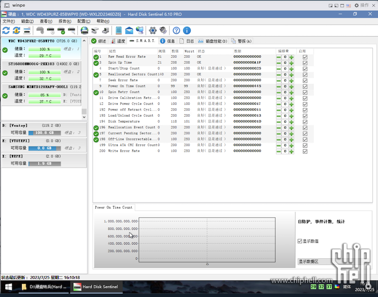This screenshot has width=378, height=297.
Task: Click the third toolbar icon, a drive with lines
Action: click(27, 31)
